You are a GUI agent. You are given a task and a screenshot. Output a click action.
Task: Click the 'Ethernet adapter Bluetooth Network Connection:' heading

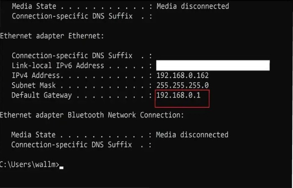[x=92, y=115]
